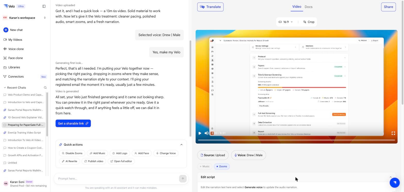Collapse the Quick actions panel
The image size is (404, 192).
coord(181,145)
